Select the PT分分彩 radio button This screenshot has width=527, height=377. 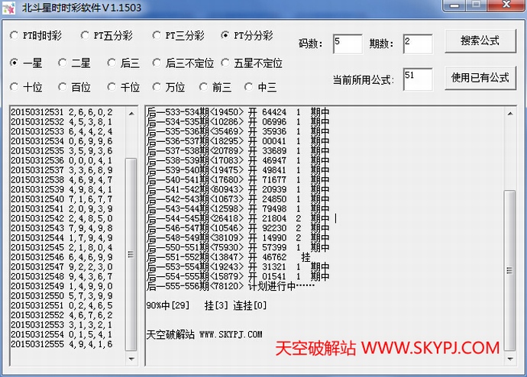coord(225,35)
